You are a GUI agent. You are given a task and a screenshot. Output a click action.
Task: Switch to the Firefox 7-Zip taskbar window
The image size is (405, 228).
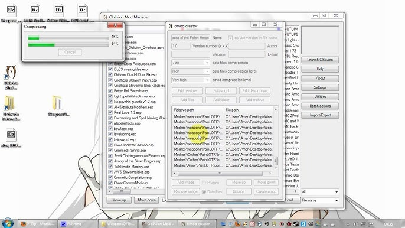coord(37,224)
